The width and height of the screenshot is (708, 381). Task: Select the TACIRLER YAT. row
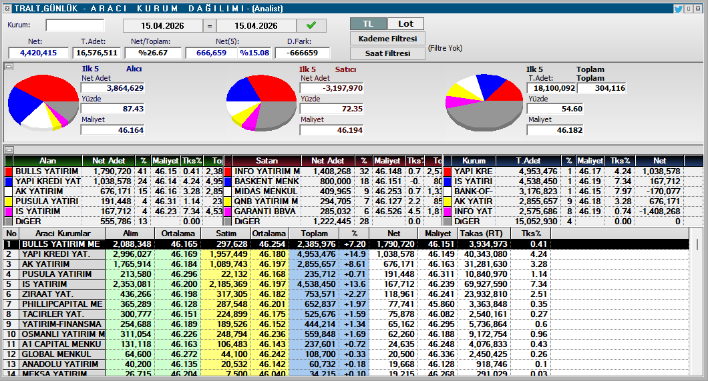(x=347, y=314)
